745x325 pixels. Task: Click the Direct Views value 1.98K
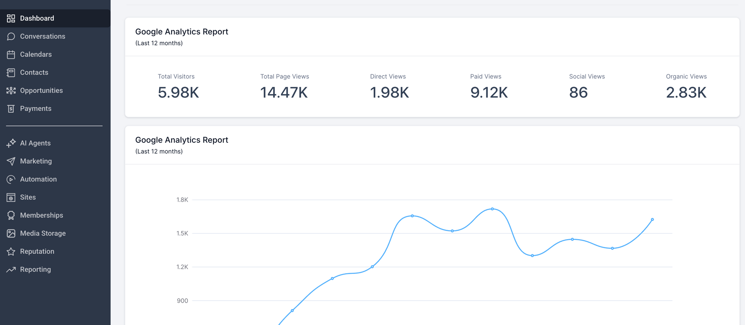click(x=390, y=92)
